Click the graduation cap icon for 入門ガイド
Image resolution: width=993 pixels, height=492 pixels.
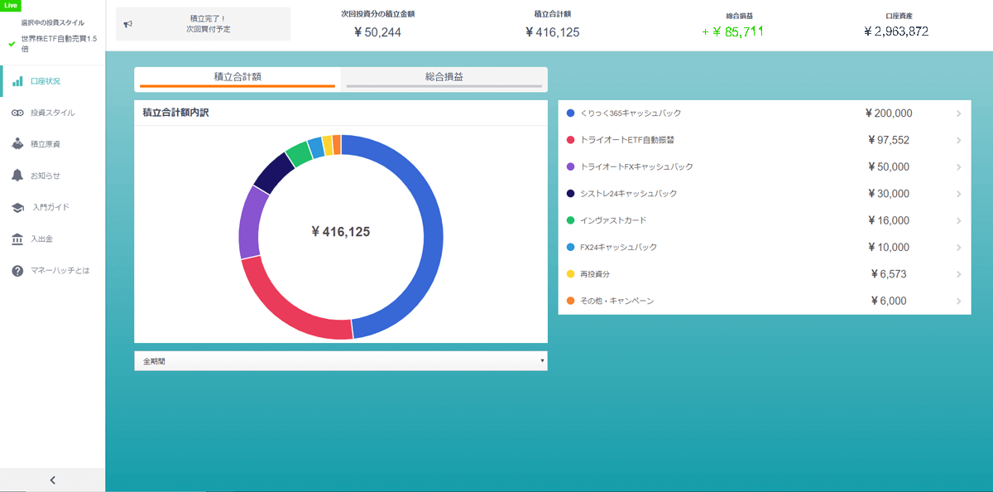click(17, 207)
